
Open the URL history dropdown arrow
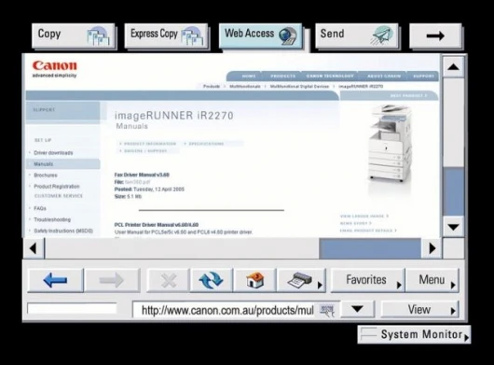point(358,309)
